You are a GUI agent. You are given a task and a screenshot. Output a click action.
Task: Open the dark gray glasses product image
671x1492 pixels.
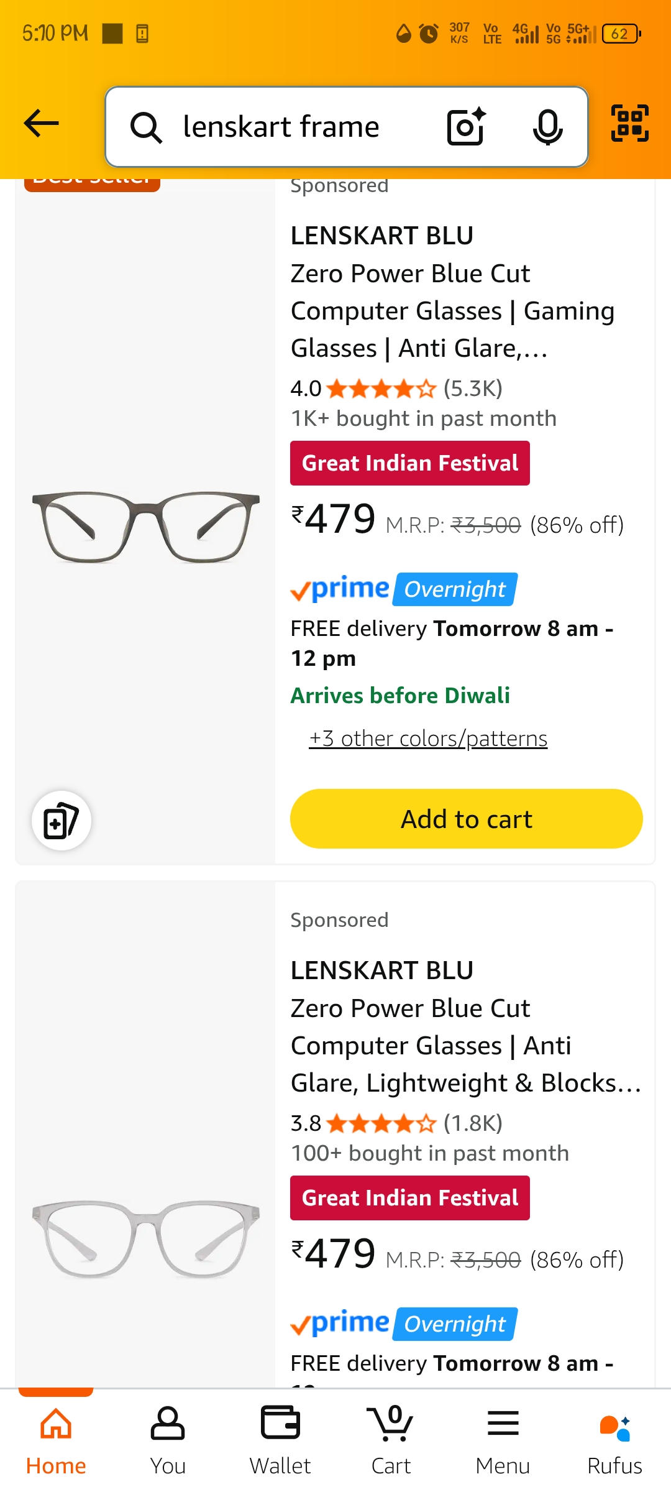[x=146, y=527]
